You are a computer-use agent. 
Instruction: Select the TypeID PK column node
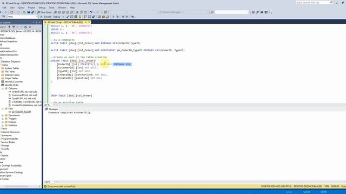(x=24, y=98)
